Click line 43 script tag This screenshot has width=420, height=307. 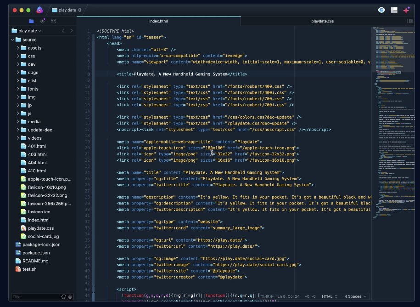coord(126,289)
